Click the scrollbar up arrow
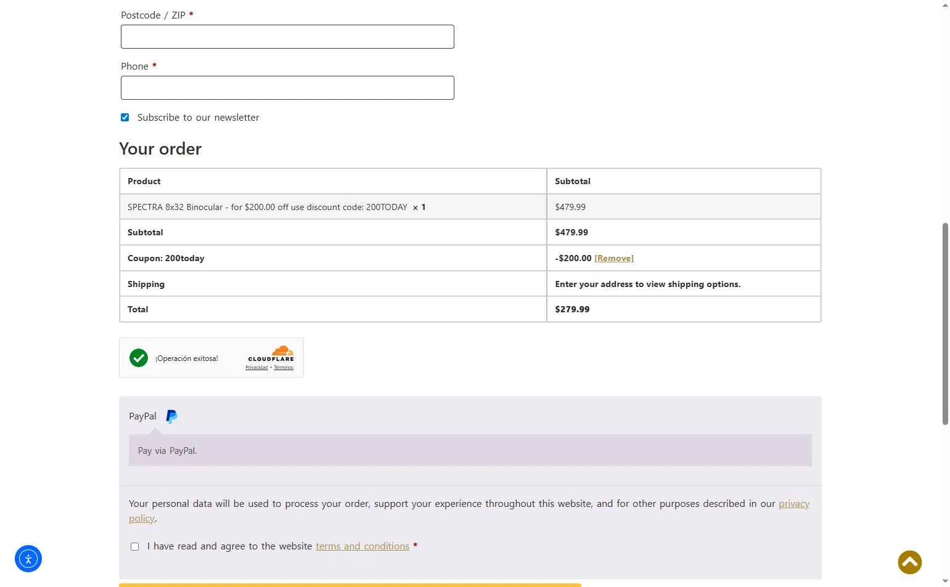The height and width of the screenshot is (587, 950). tap(945, 6)
